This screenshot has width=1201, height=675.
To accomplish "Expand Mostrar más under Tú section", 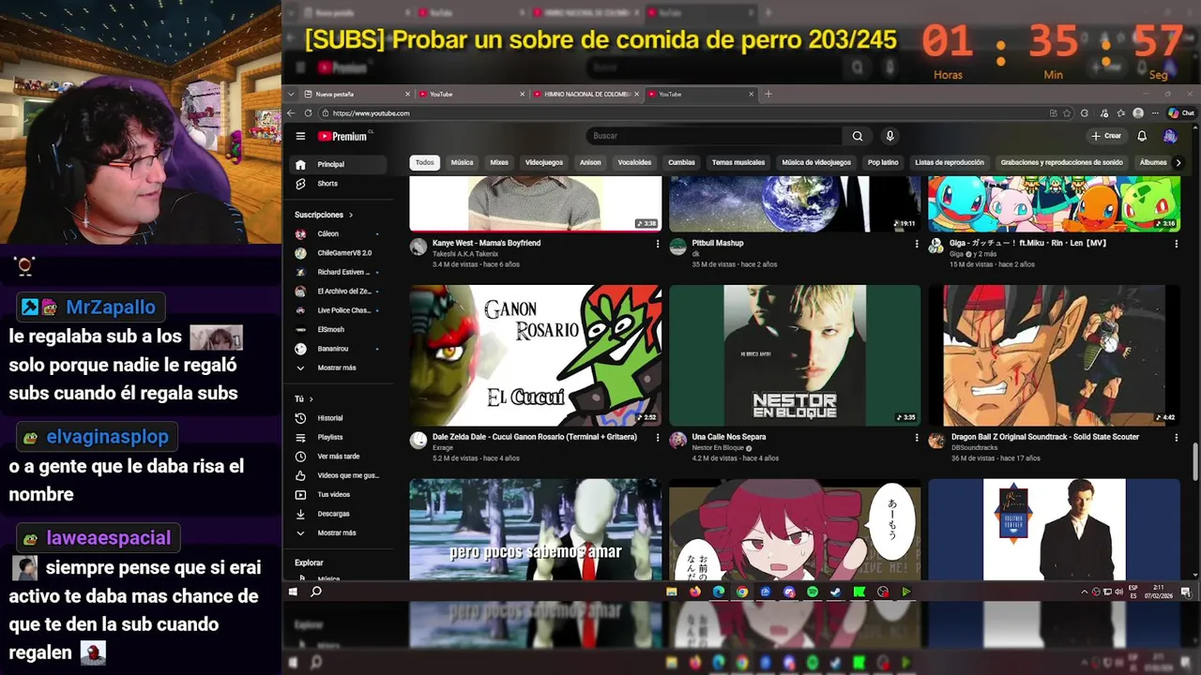I will click(337, 532).
